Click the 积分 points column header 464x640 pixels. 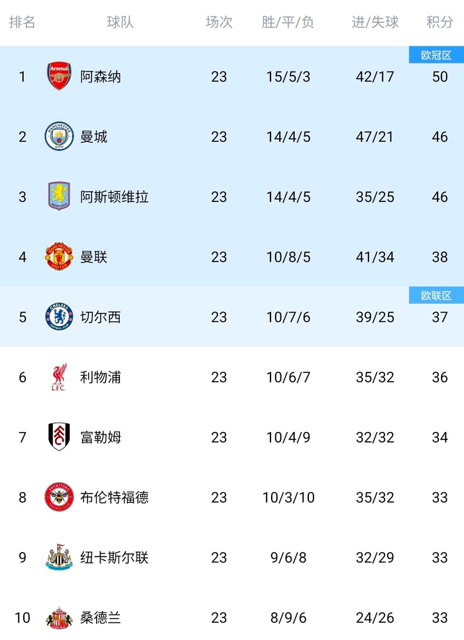pos(439,23)
